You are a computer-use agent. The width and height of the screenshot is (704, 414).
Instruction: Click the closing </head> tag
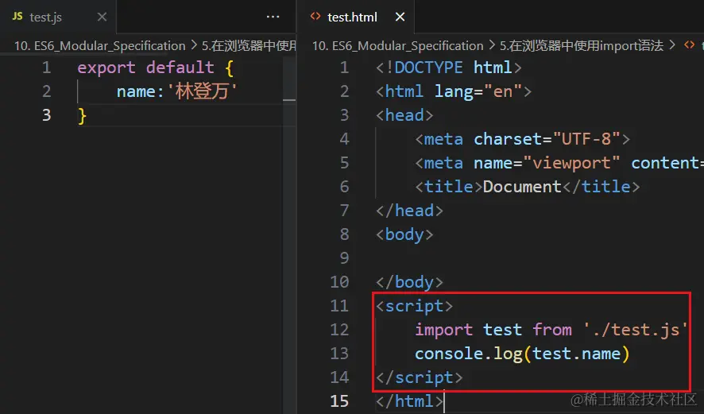[x=409, y=211]
